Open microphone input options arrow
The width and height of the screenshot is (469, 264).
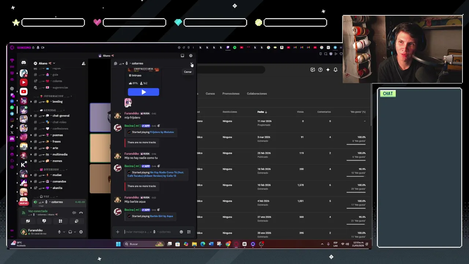click(x=64, y=232)
